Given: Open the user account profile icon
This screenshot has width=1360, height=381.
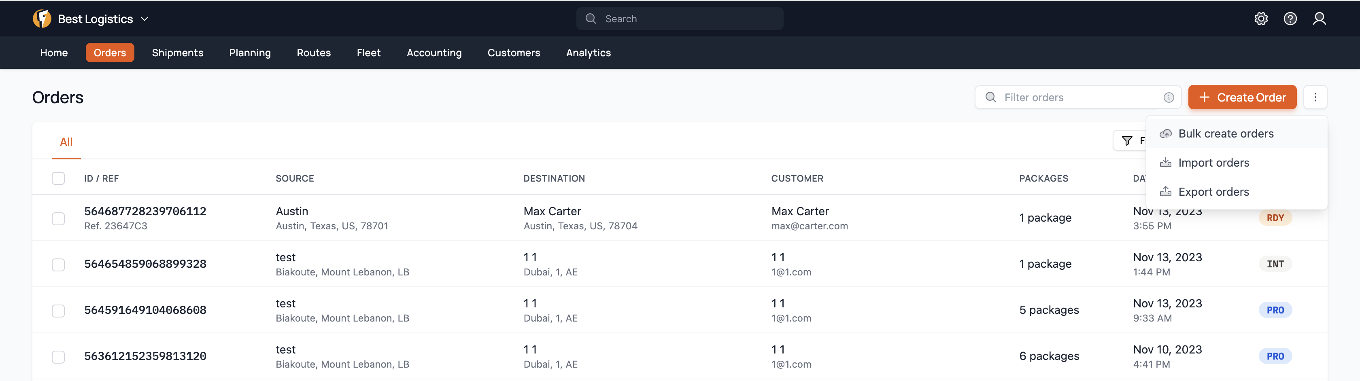Looking at the screenshot, I should 1319,19.
